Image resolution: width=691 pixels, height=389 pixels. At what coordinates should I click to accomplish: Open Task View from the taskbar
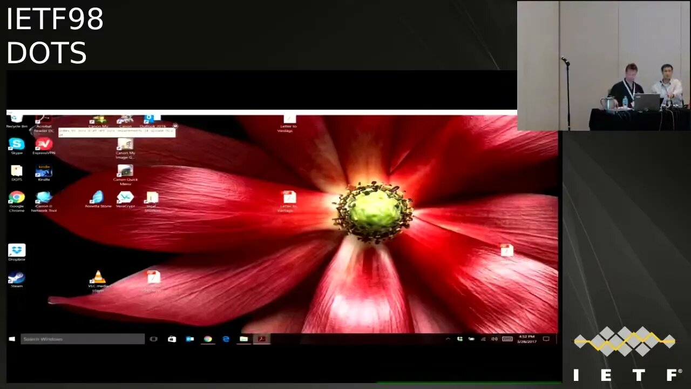pos(154,339)
